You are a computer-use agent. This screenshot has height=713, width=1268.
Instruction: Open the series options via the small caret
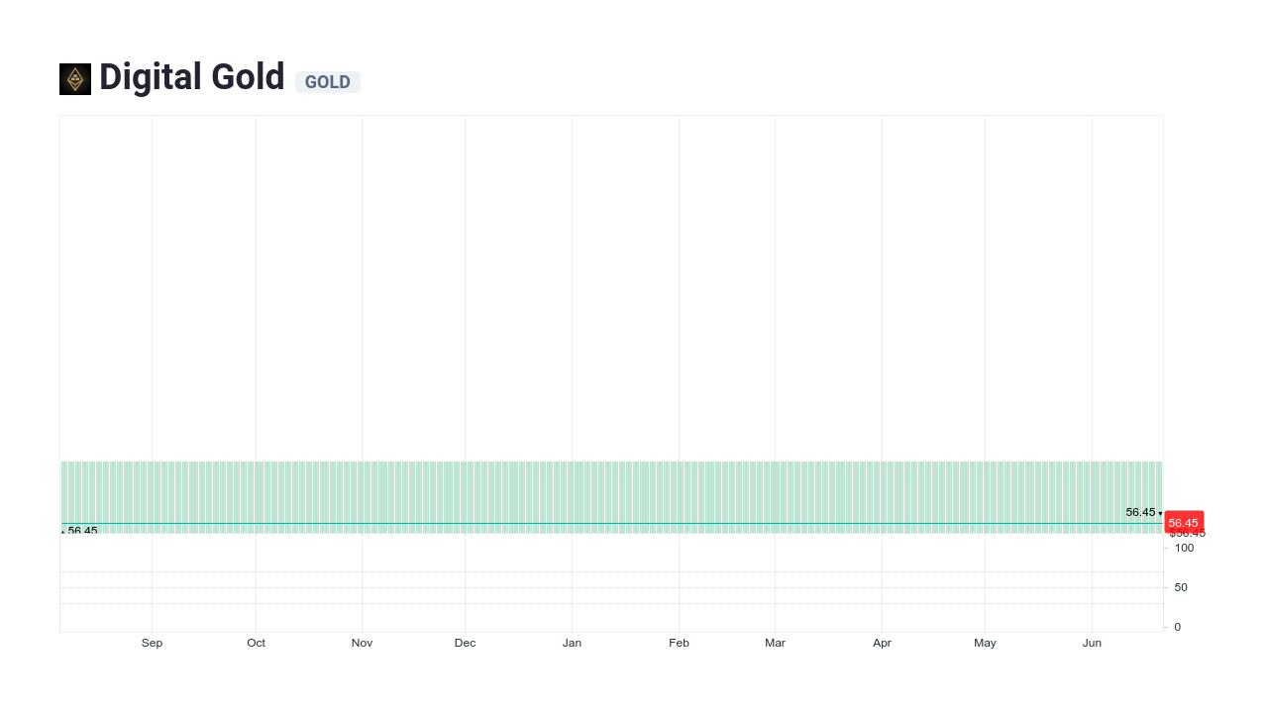[x=1160, y=514]
